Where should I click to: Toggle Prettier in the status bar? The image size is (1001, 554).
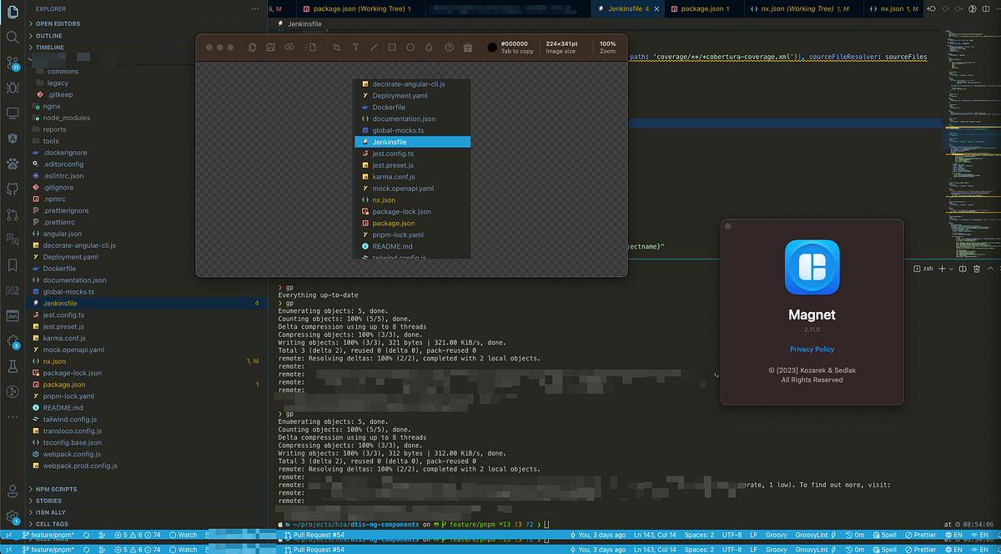click(x=919, y=535)
